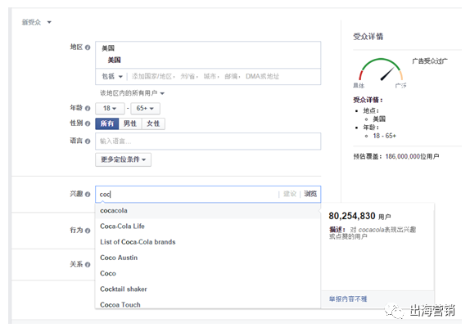Screen dimensions: 470x332
Task: Select 男性 gender option
Action: coord(130,123)
